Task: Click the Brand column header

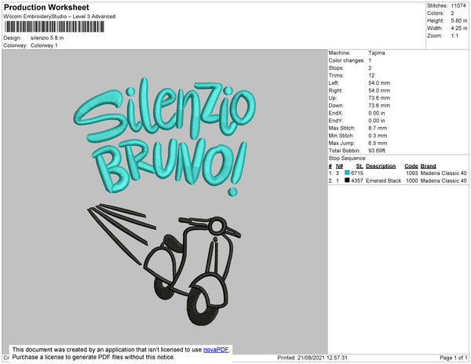Action: tap(429, 166)
